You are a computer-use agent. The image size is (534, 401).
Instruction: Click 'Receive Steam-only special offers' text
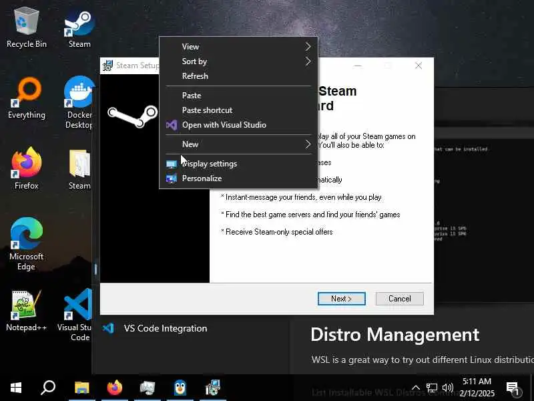click(276, 232)
